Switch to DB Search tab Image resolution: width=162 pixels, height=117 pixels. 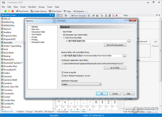click(x=49, y=112)
